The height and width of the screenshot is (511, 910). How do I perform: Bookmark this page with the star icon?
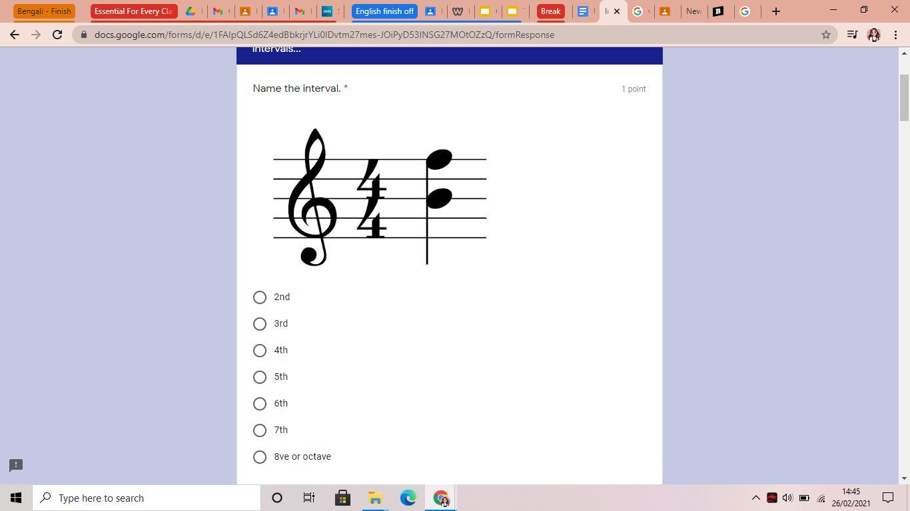826,35
